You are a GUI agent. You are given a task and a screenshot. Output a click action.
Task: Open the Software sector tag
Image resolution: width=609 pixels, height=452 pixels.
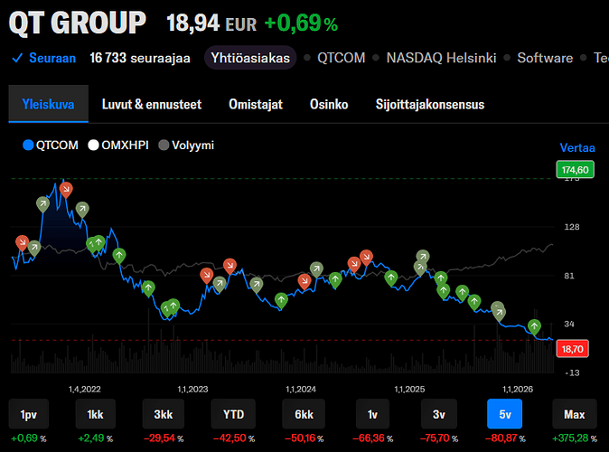coord(545,58)
